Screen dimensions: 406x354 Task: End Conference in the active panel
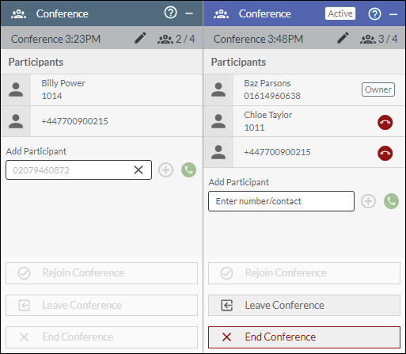point(304,337)
